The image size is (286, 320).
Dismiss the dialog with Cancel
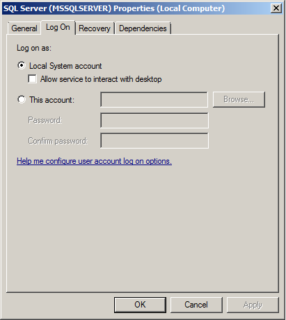(x=196, y=305)
